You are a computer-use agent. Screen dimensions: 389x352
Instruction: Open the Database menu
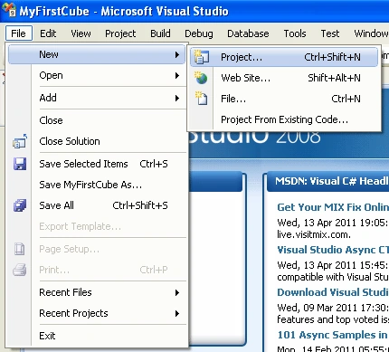(248, 33)
